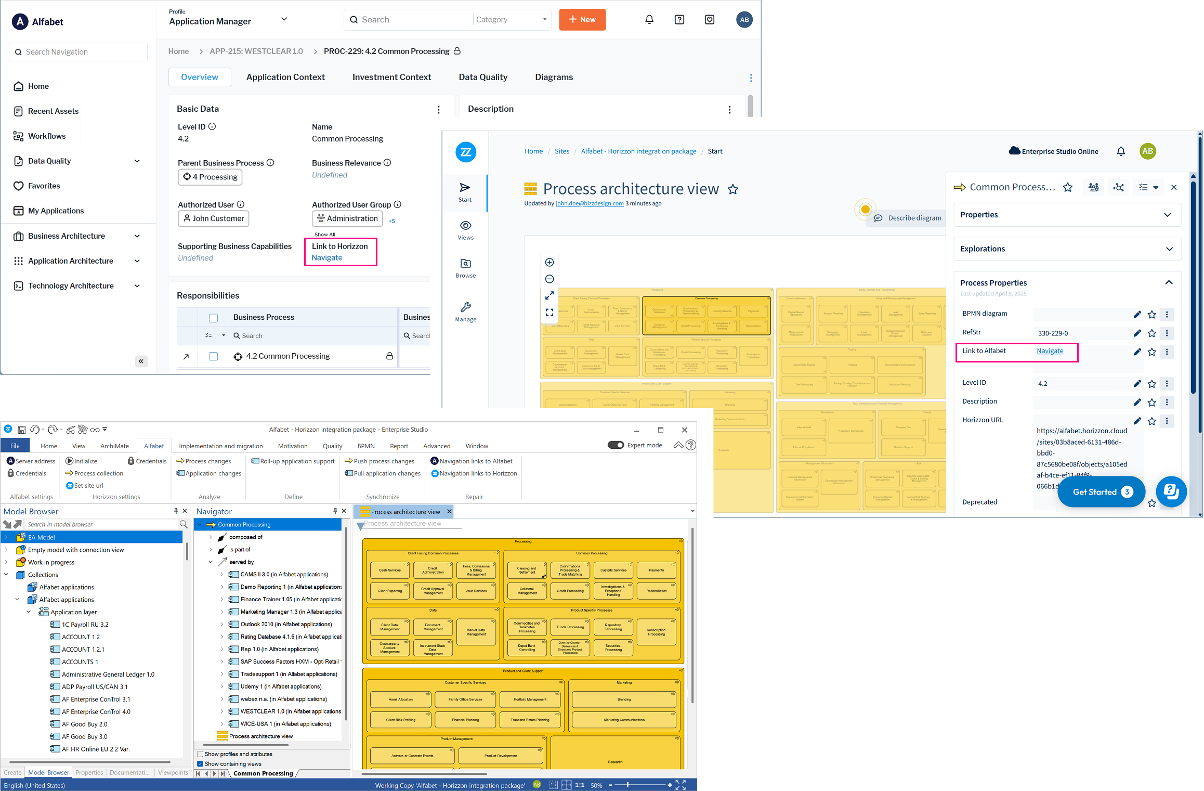Click the Search Navigation input field
This screenshot has height=791, width=1204.
pos(78,52)
